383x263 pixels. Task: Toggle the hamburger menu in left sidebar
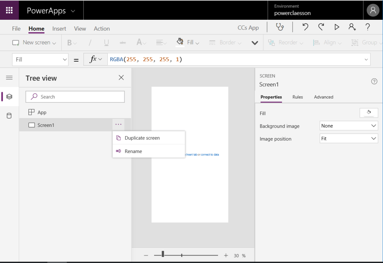[9, 78]
